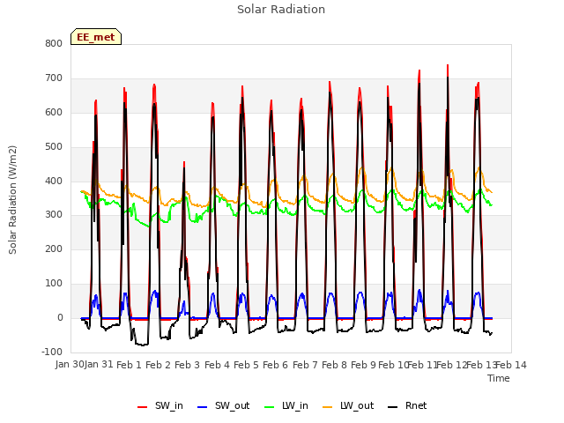Click the green LW_in legend color marker

[269, 407]
